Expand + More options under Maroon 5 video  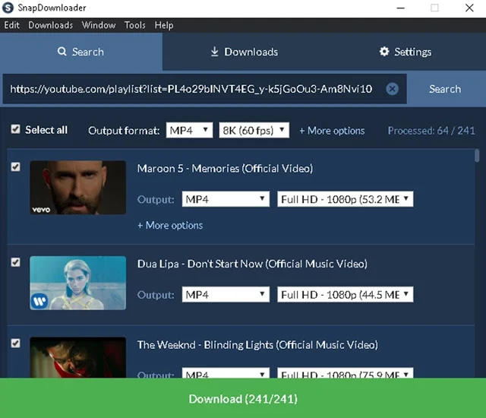pos(170,225)
